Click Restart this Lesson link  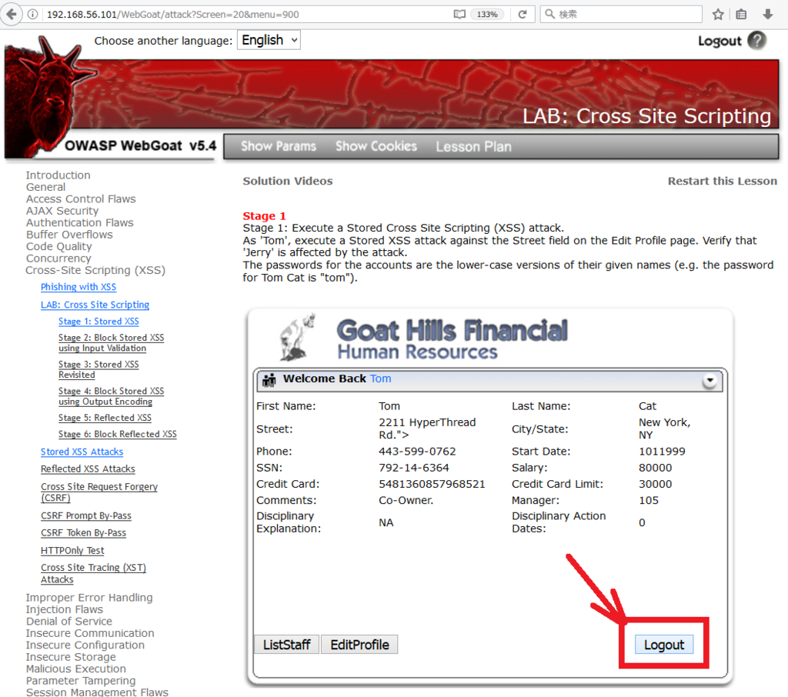722,181
